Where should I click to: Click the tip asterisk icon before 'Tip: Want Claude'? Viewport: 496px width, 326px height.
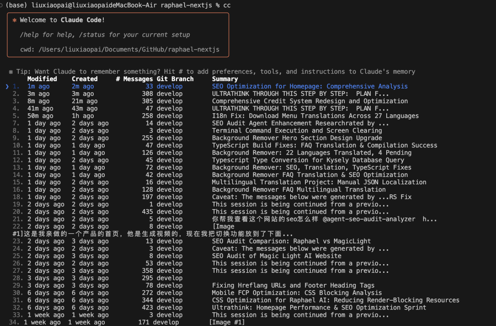[x=11, y=72]
